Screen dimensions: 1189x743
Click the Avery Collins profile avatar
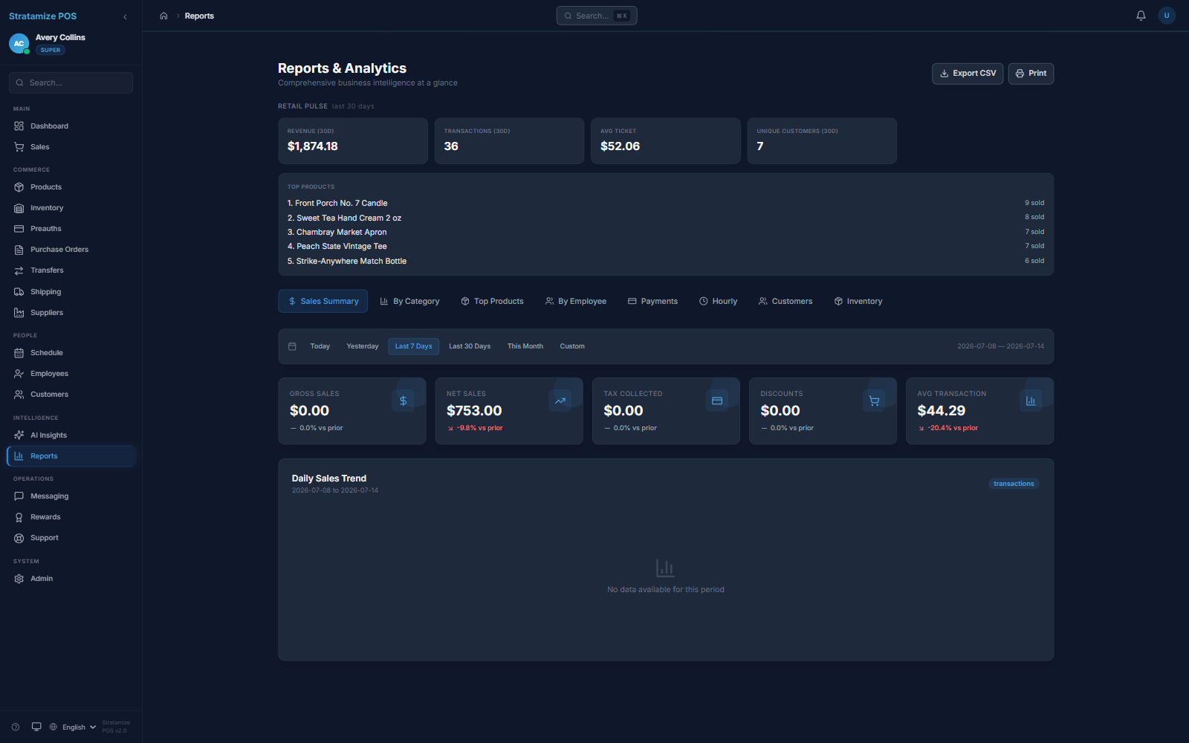coord(19,43)
